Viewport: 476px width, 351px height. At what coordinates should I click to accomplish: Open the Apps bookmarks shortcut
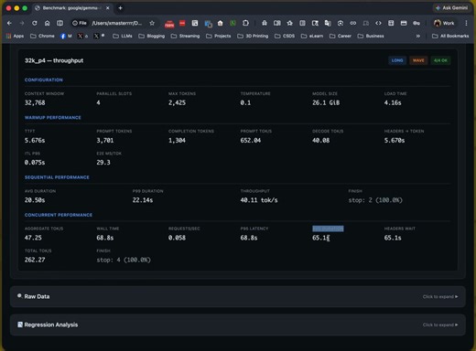[x=15, y=36]
